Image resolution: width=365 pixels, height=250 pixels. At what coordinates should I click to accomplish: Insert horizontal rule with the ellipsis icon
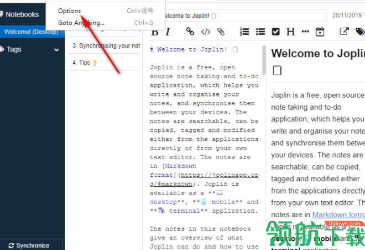pos(305,32)
